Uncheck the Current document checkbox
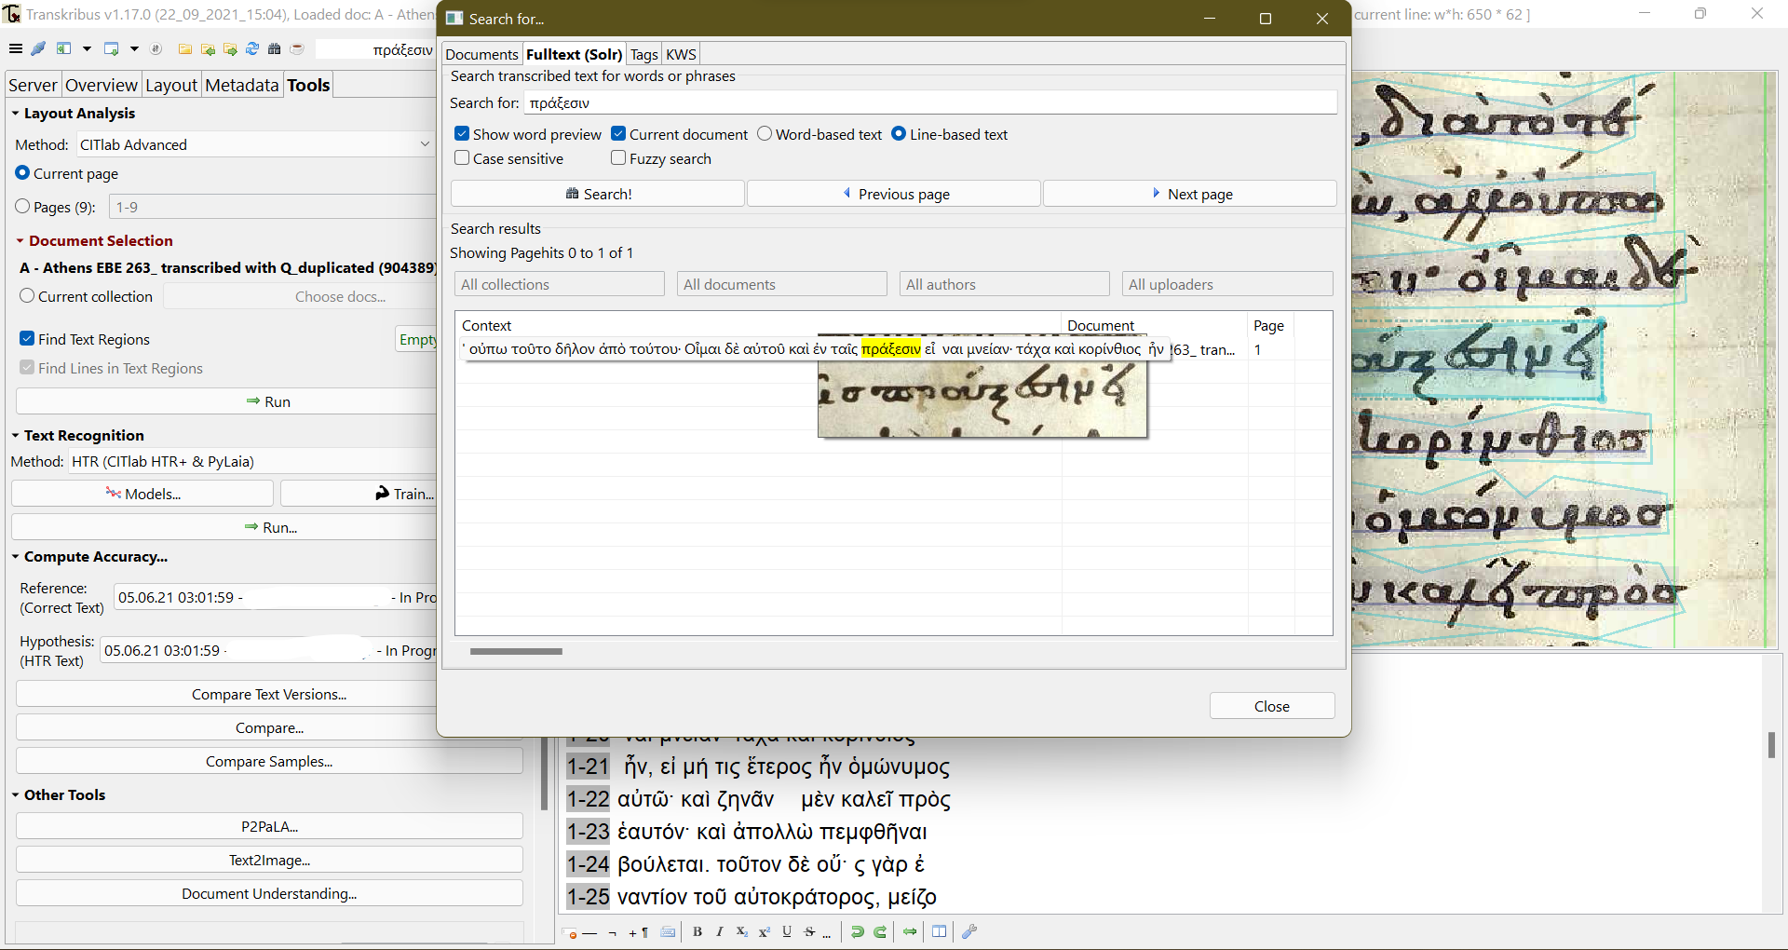 click(x=618, y=134)
